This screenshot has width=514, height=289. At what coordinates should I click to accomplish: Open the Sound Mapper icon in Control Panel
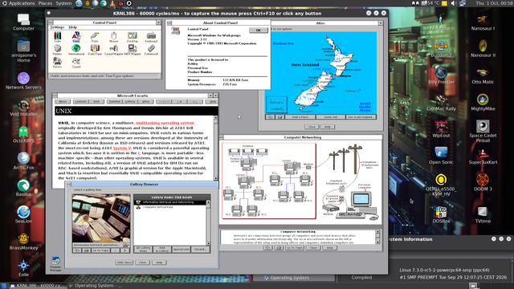coord(113,50)
